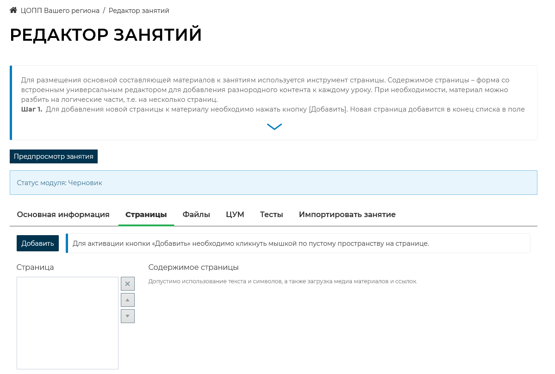Click the home icon in the breadcrumb
The width and height of the screenshot is (555, 374).
(13, 10)
